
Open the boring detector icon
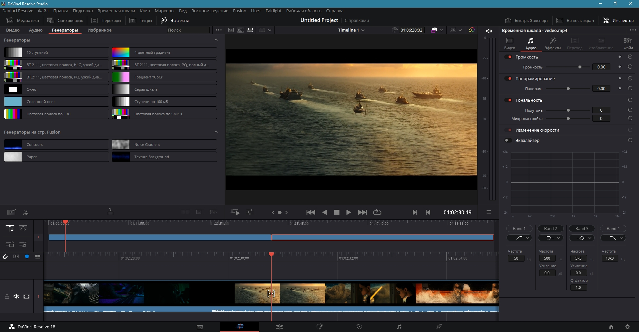pos(11,212)
